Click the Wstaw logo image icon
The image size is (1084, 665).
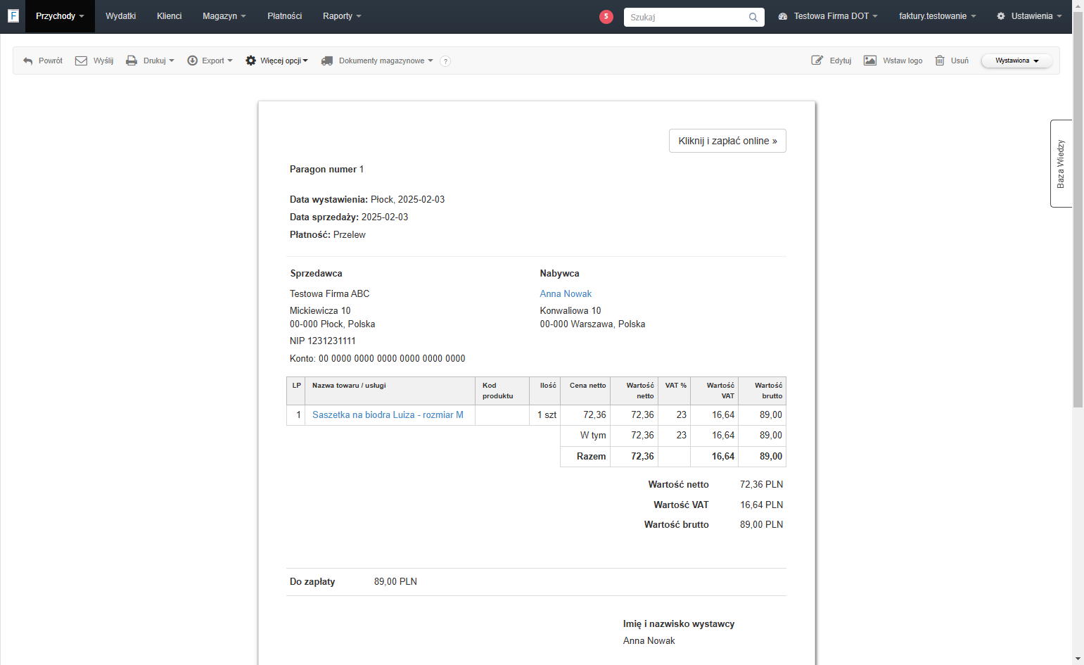(870, 61)
